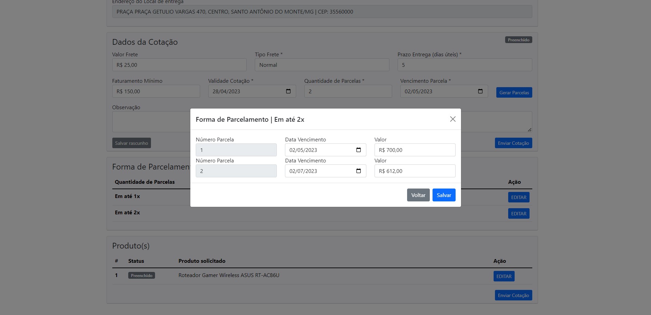Click the Voltar button
Screen dimensions: 651x315
coord(418,195)
